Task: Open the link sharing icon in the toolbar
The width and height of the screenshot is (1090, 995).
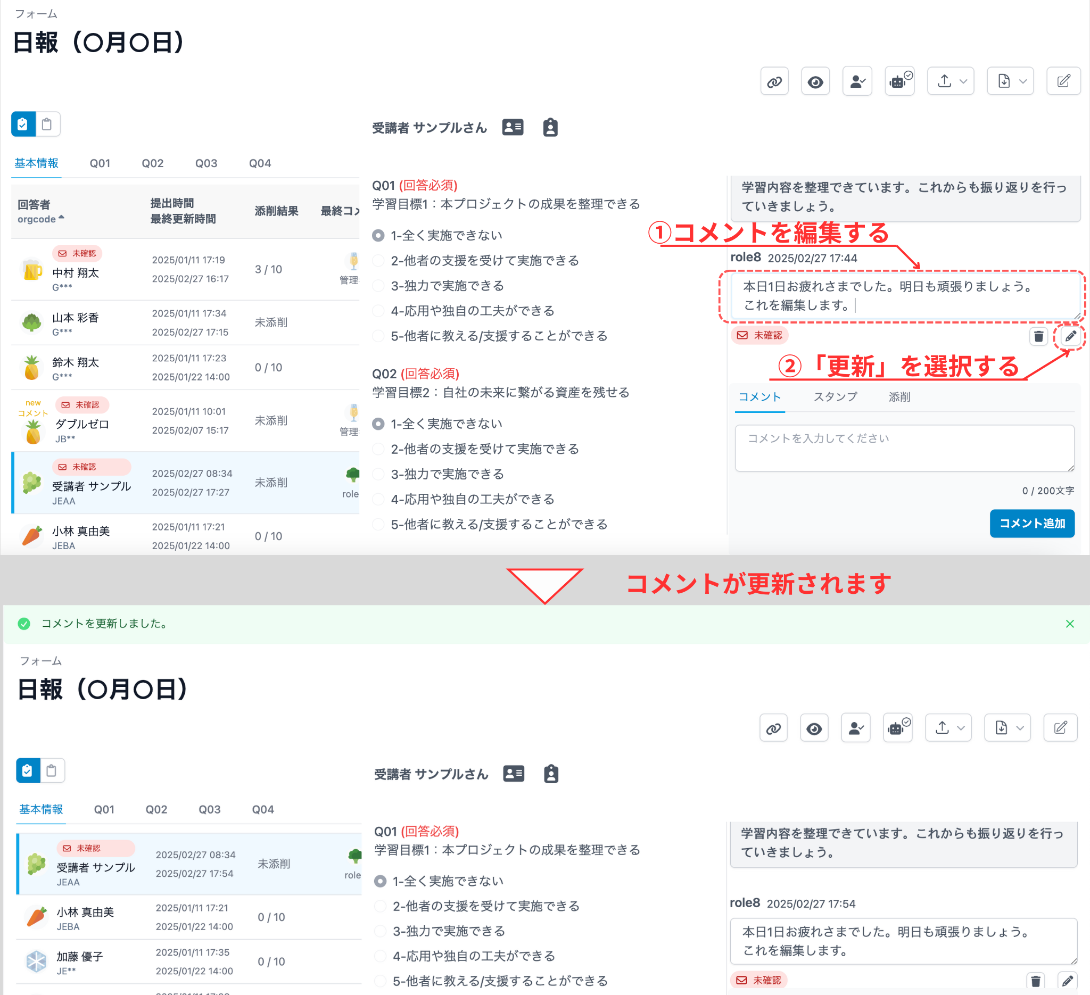Action: point(775,81)
